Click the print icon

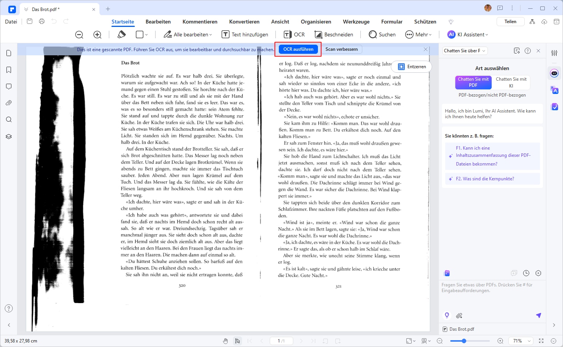[x=42, y=22]
